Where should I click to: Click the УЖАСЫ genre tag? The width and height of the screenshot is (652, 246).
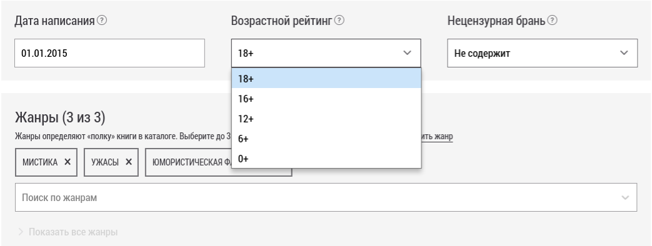point(111,162)
